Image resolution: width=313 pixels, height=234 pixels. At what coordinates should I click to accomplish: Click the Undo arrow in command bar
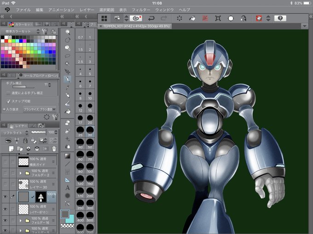(151, 18)
